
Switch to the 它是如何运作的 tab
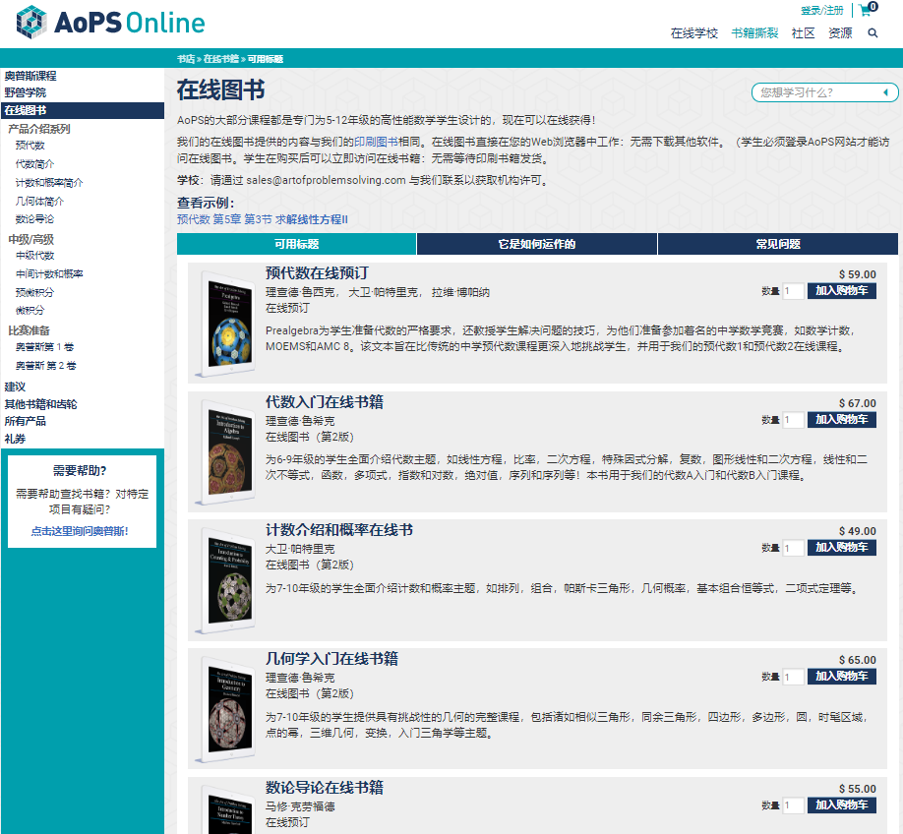pyautogui.click(x=537, y=242)
